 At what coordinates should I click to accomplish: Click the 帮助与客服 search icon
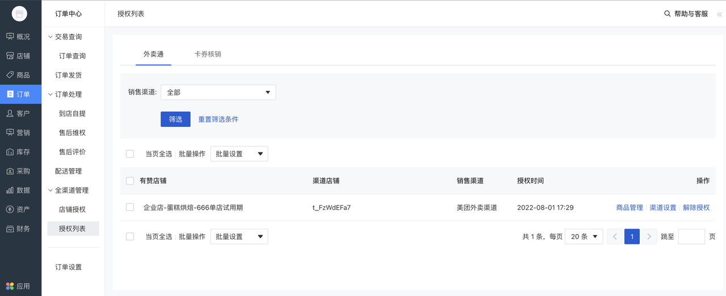click(668, 14)
